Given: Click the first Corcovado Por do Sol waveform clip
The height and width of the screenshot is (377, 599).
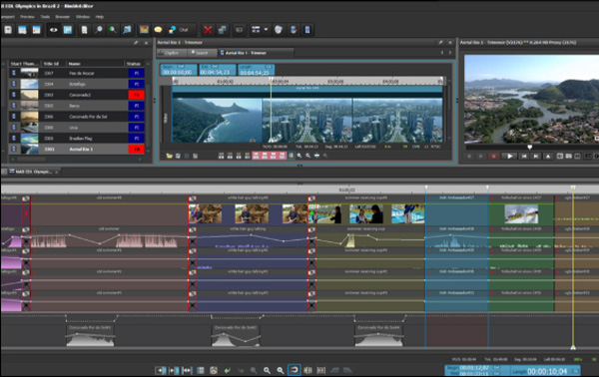Looking at the screenshot, I should point(90,336).
